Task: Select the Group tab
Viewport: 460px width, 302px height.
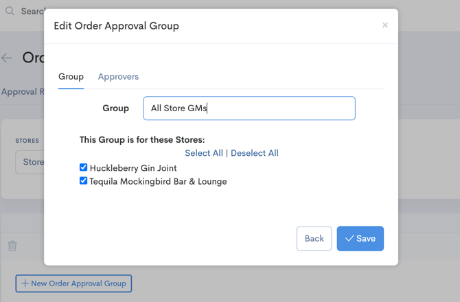Action: tap(71, 77)
